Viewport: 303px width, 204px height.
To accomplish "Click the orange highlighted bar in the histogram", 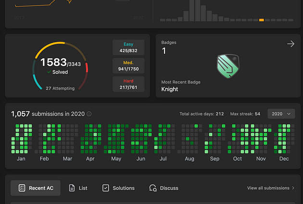I will [261, 20].
